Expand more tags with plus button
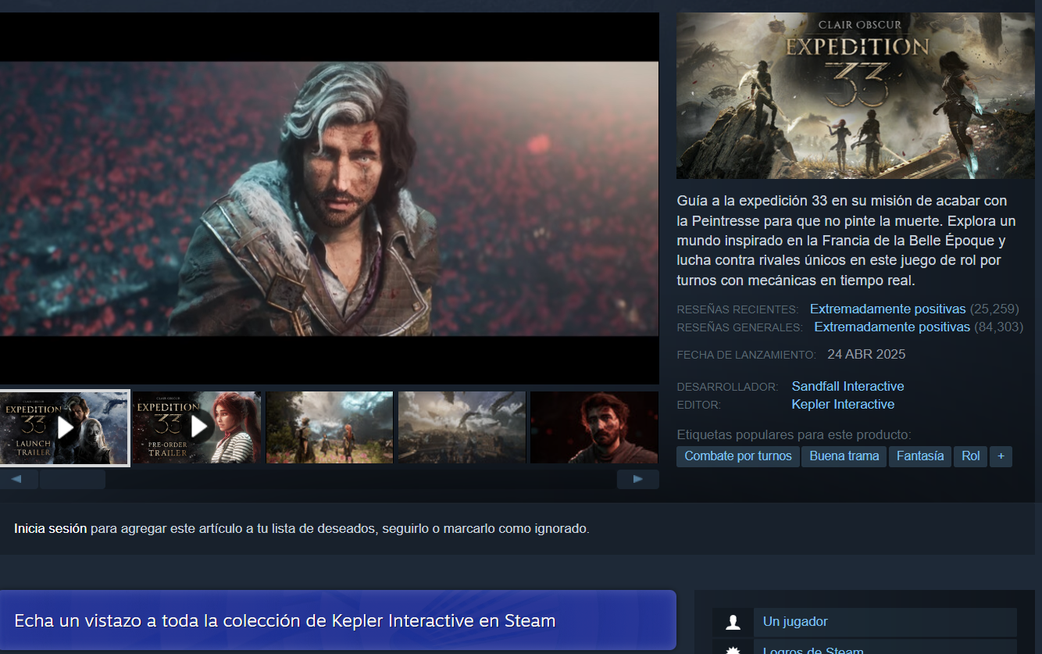The height and width of the screenshot is (654, 1042). 1001,456
